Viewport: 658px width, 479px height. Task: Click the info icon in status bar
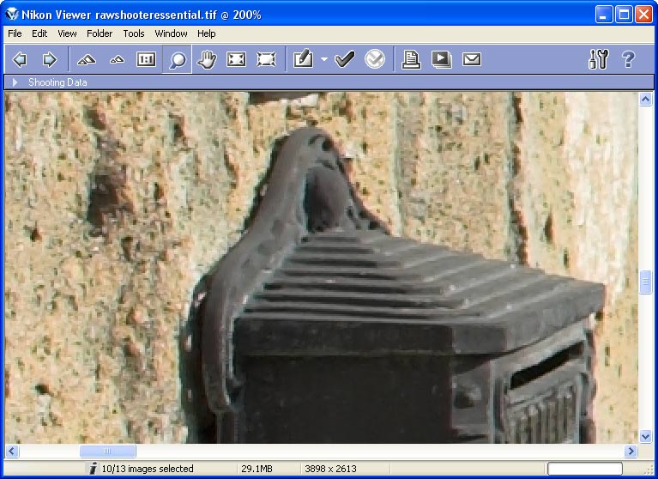click(x=94, y=469)
